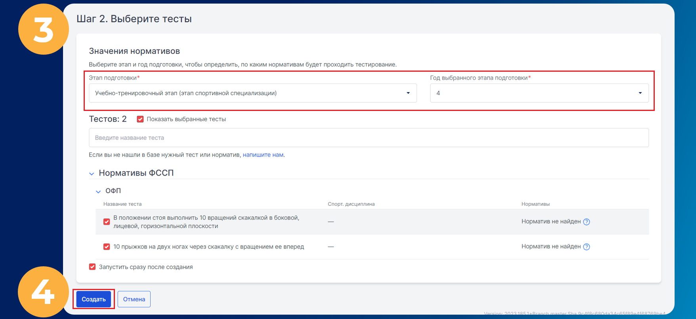Collapse the Нормативы ФССП section
This screenshot has width=696, height=319.
coord(92,174)
